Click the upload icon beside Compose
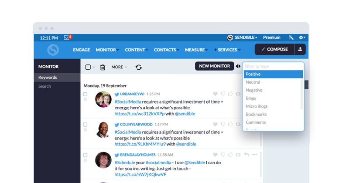349x183 pixels. point(300,50)
